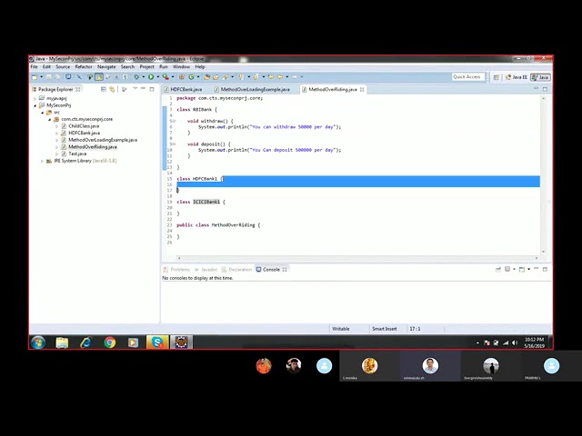Expand the myjavaprj project node
Viewport: 582px width, 436px height.
click(35, 99)
